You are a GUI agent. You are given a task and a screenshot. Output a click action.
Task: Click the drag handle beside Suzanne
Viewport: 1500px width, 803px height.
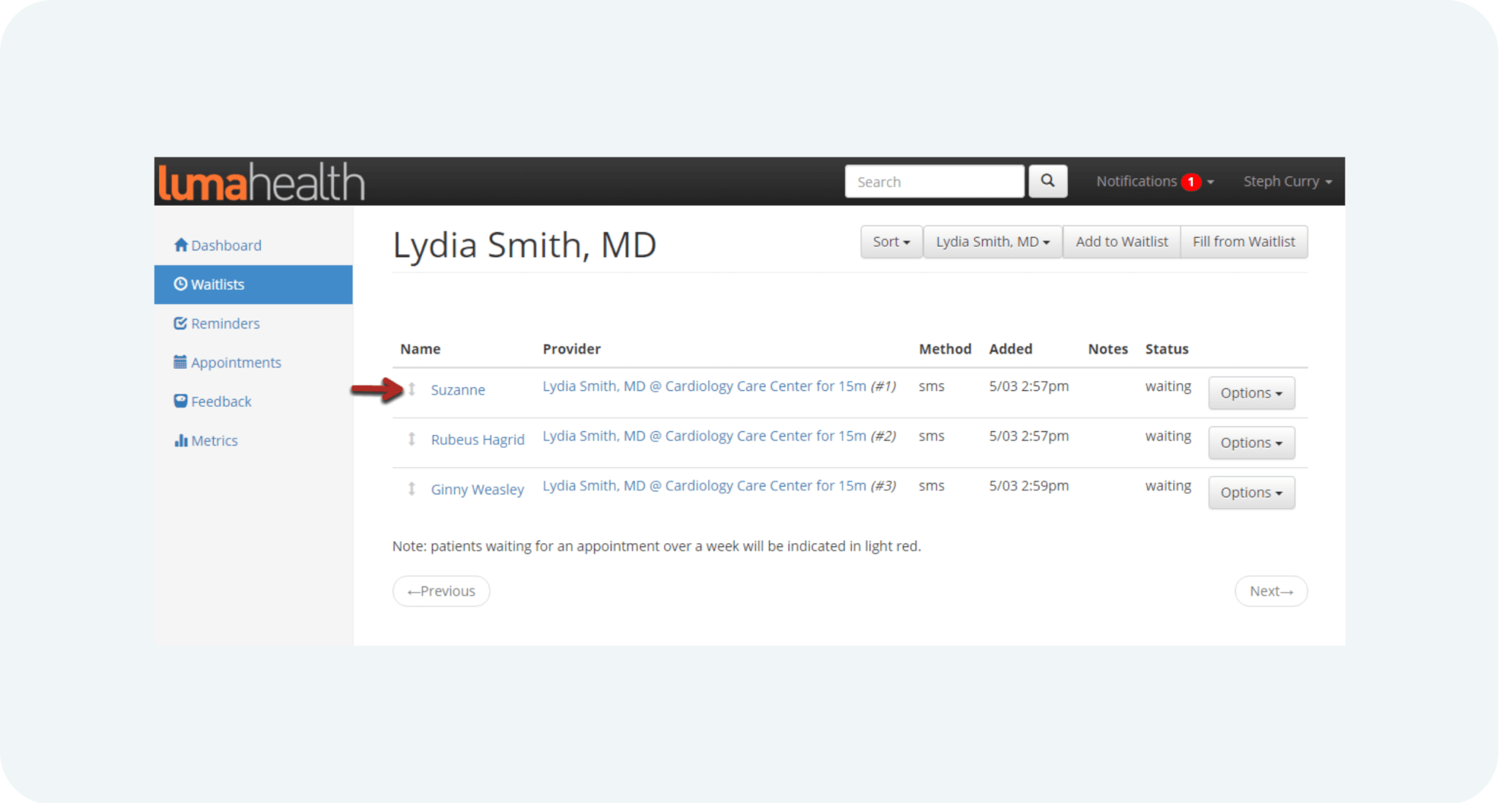point(412,389)
